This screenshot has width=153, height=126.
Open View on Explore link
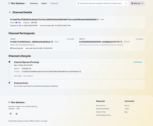click(28, 76)
